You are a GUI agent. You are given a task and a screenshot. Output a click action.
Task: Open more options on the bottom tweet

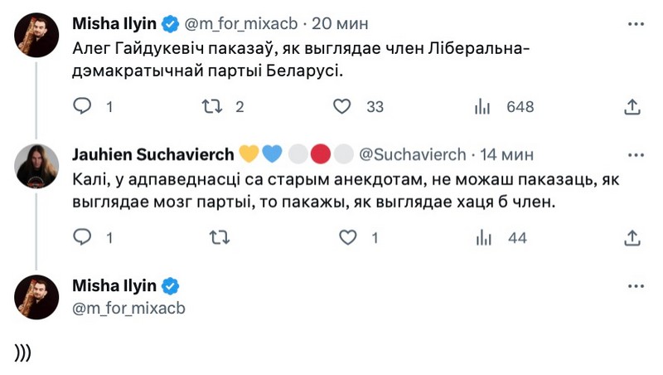pyautogui.click(x=636, y=285)
